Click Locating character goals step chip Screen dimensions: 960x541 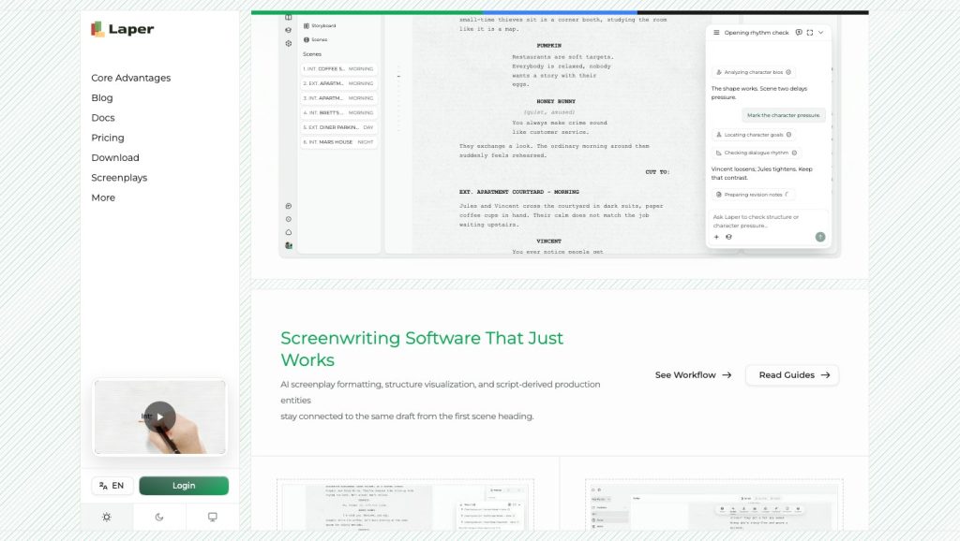tap(754, 135)
